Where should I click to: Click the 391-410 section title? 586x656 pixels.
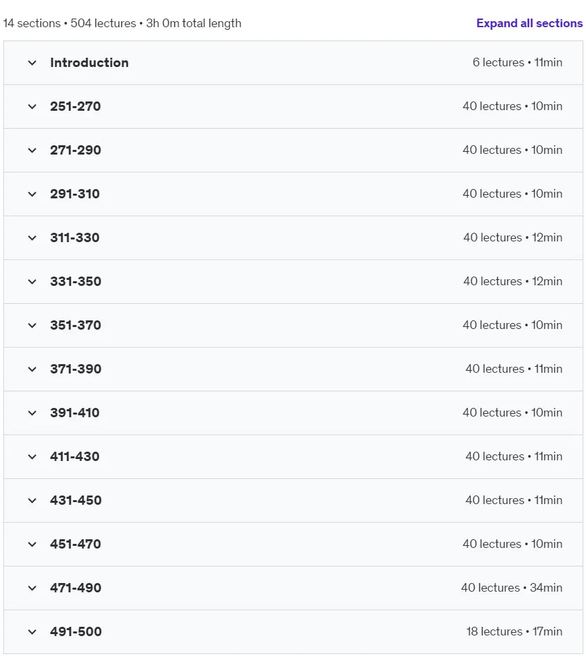point(75,413)
